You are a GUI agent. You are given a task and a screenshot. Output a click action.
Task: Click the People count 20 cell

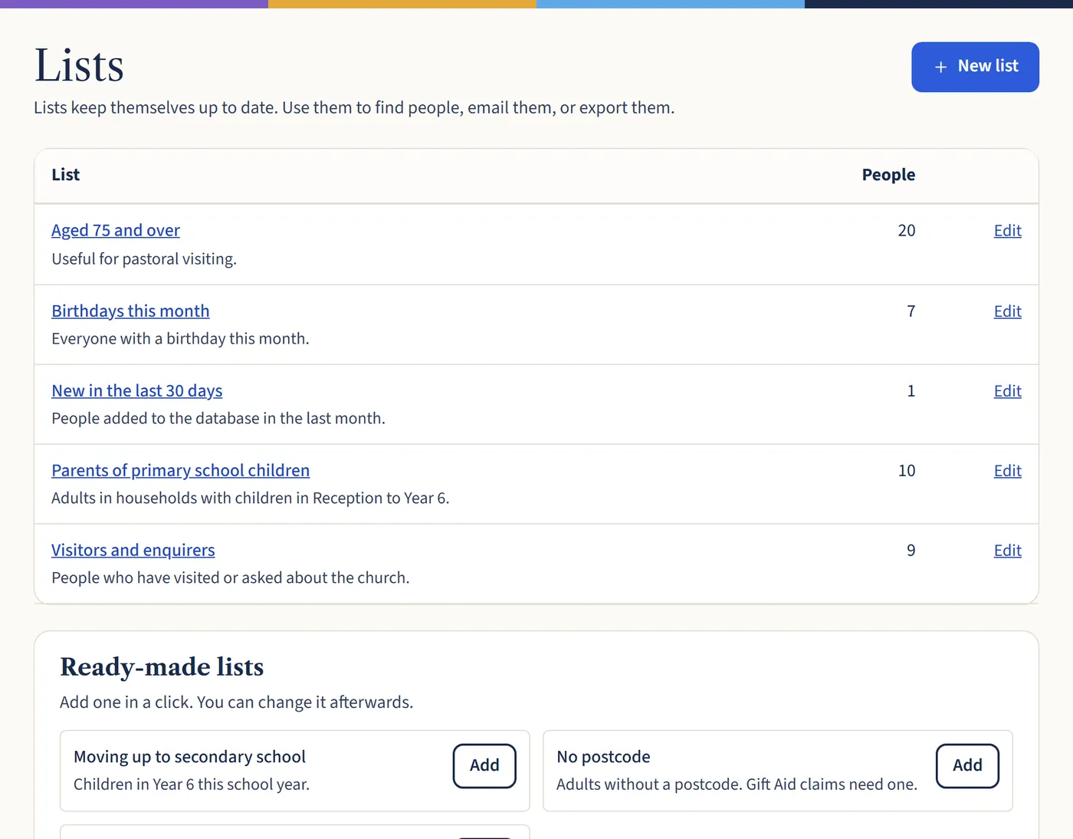(907, 230)
